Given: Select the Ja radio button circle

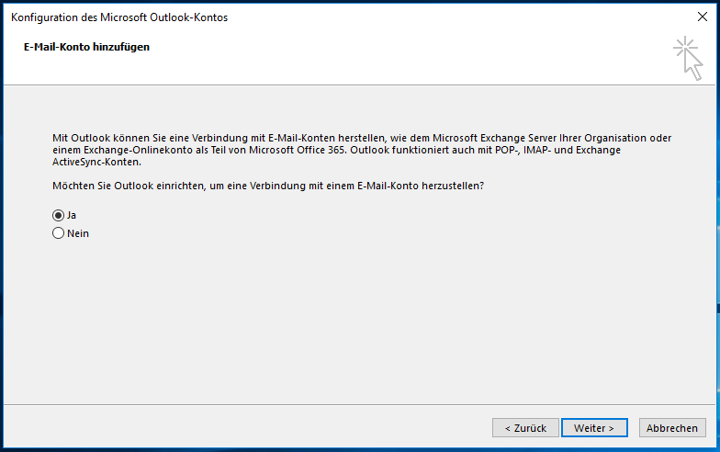Looking at the screenshot, I should 59,215.
